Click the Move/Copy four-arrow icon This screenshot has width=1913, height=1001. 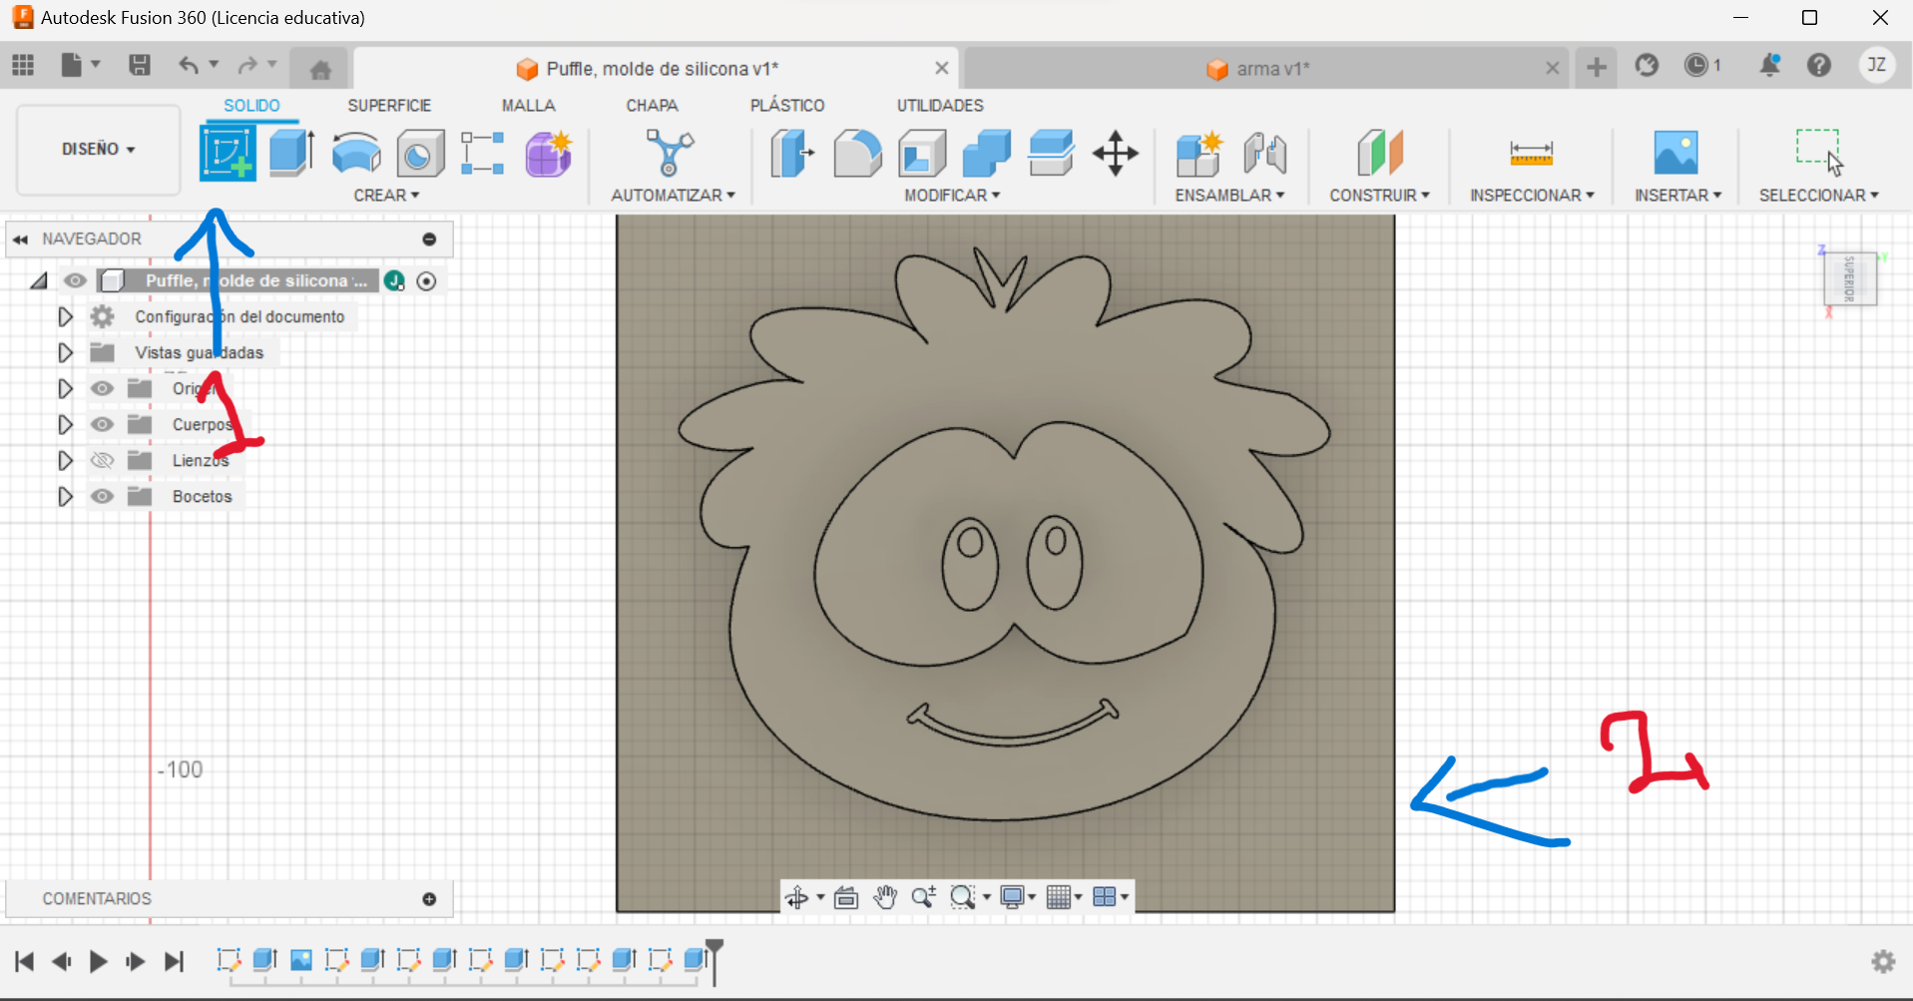1115,154
